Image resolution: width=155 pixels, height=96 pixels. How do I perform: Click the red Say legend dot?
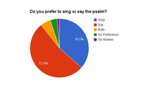tap(95, 25)
